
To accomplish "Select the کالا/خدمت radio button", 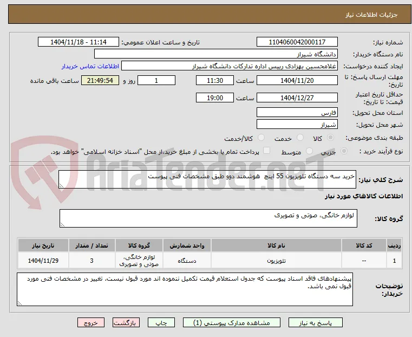I will (x=261, y=138).
